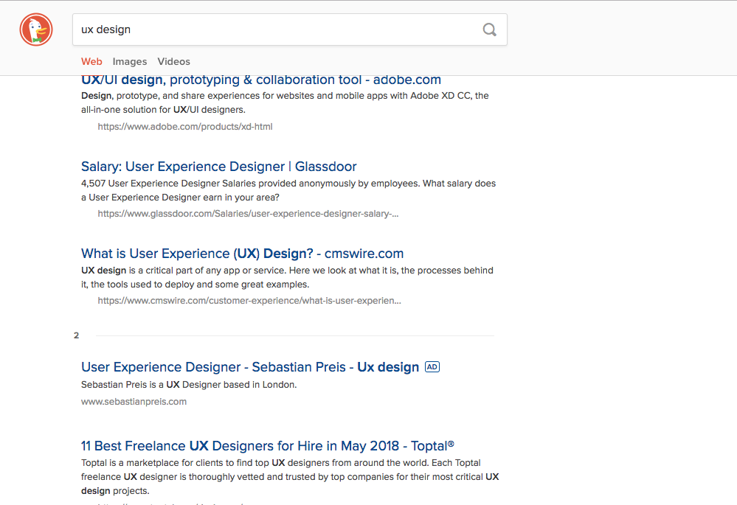
Task: Click the glassdoor.com Salaries URL
Action: (248, 214)
